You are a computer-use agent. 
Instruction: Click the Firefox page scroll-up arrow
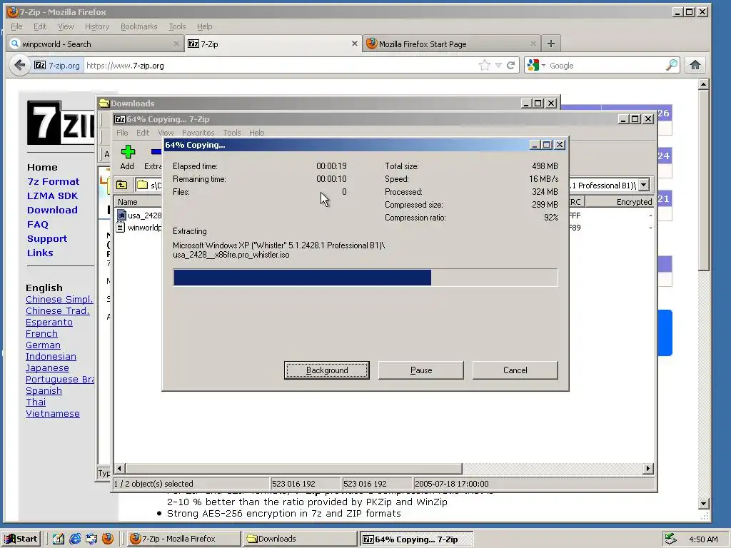click(703, 84)
